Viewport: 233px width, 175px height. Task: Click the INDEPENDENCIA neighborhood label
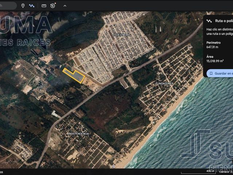tap(79, 134)
